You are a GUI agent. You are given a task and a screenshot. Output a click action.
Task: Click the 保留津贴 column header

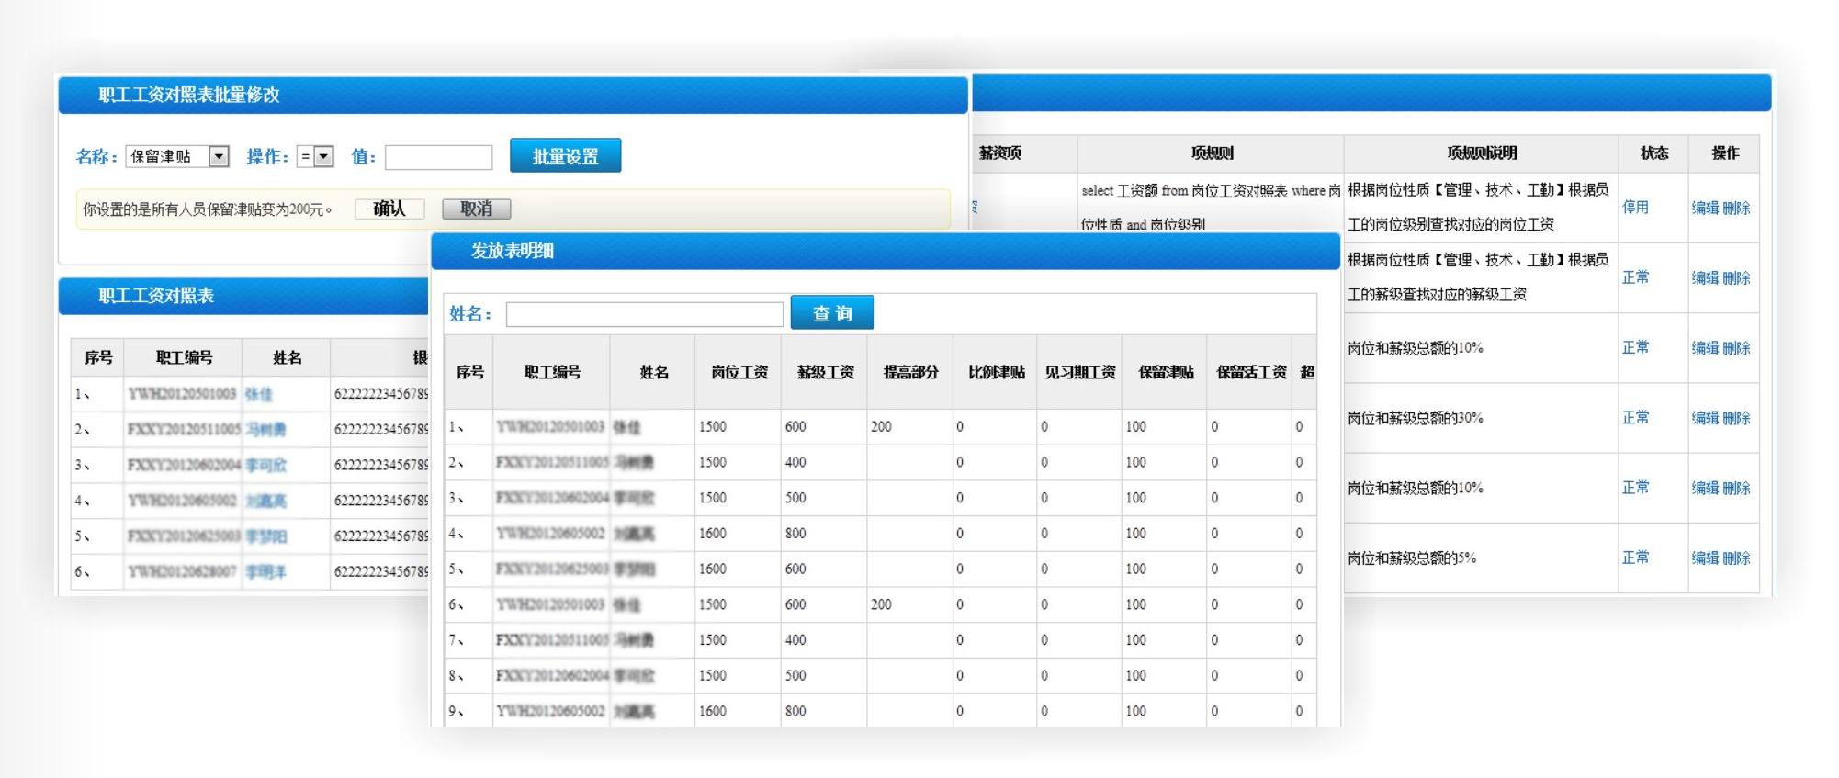(x=1165, y=372)
